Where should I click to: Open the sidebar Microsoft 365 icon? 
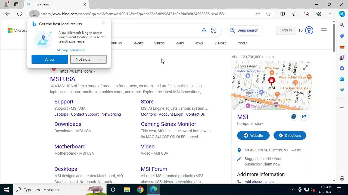click(342, 68)
